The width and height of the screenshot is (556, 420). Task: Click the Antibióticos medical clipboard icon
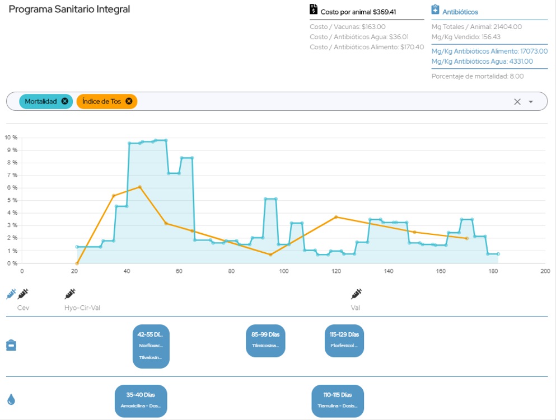pyautogui.click(x=436, y=10)
